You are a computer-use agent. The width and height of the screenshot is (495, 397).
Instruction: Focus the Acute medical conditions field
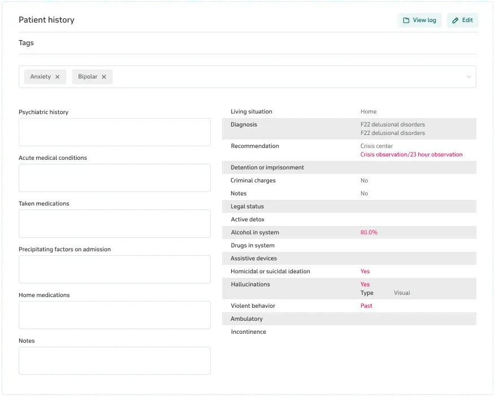(x=114, y=178)
